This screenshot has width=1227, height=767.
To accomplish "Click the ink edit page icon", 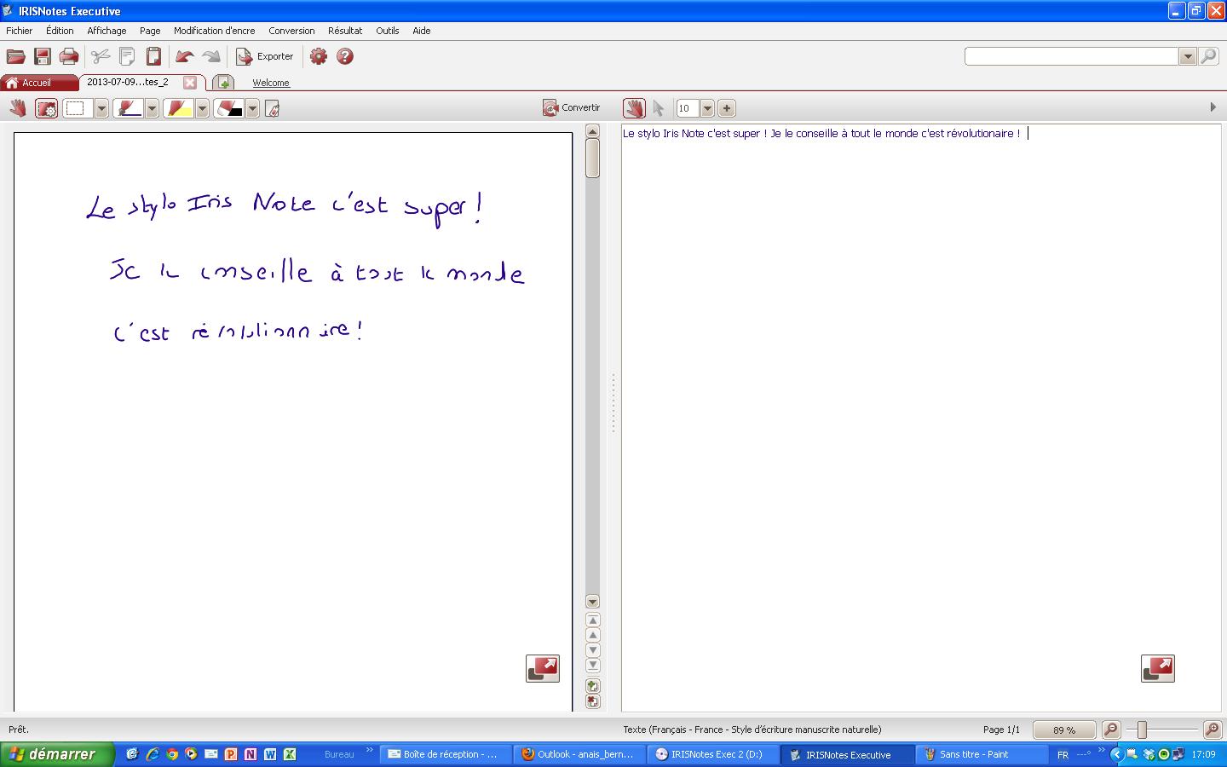I will (273, 108).
